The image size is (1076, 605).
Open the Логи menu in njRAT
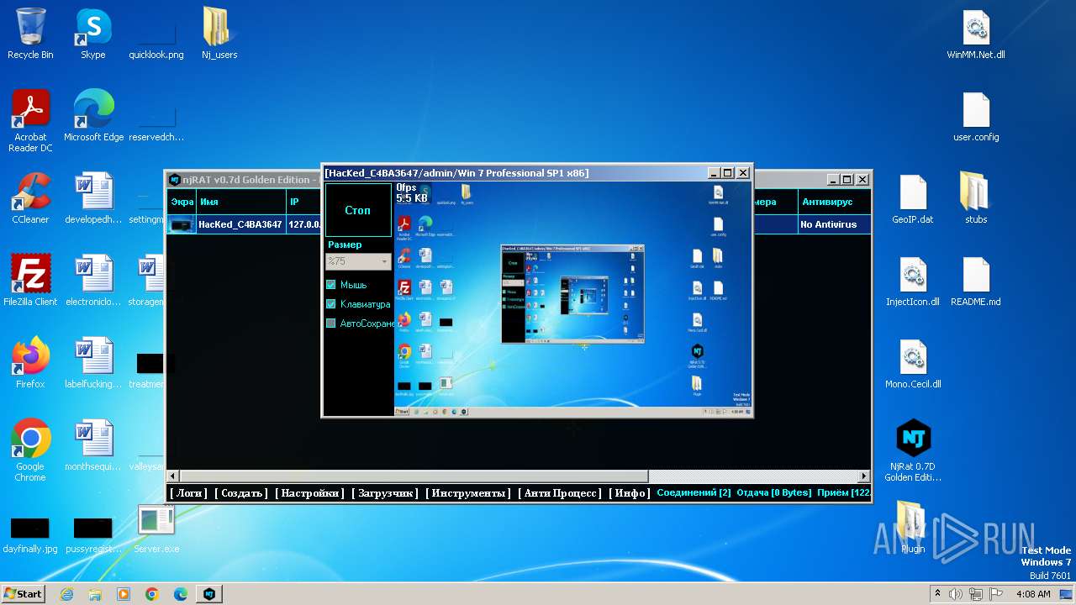click(x=189, y=493)
